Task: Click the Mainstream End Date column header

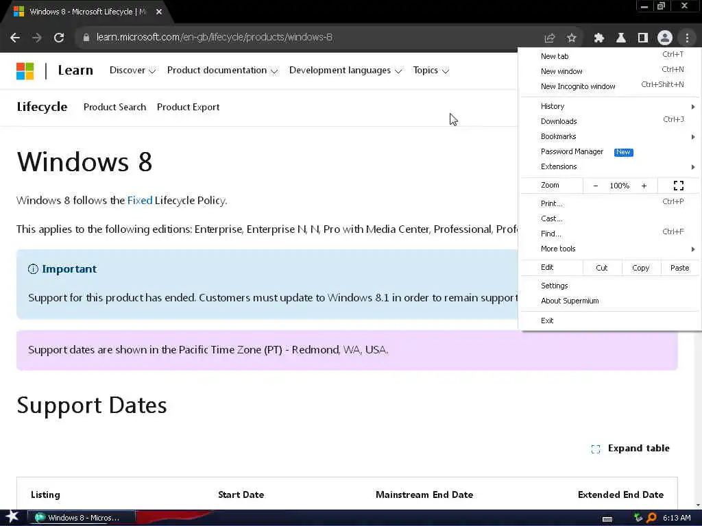Action: coord(424,494)
